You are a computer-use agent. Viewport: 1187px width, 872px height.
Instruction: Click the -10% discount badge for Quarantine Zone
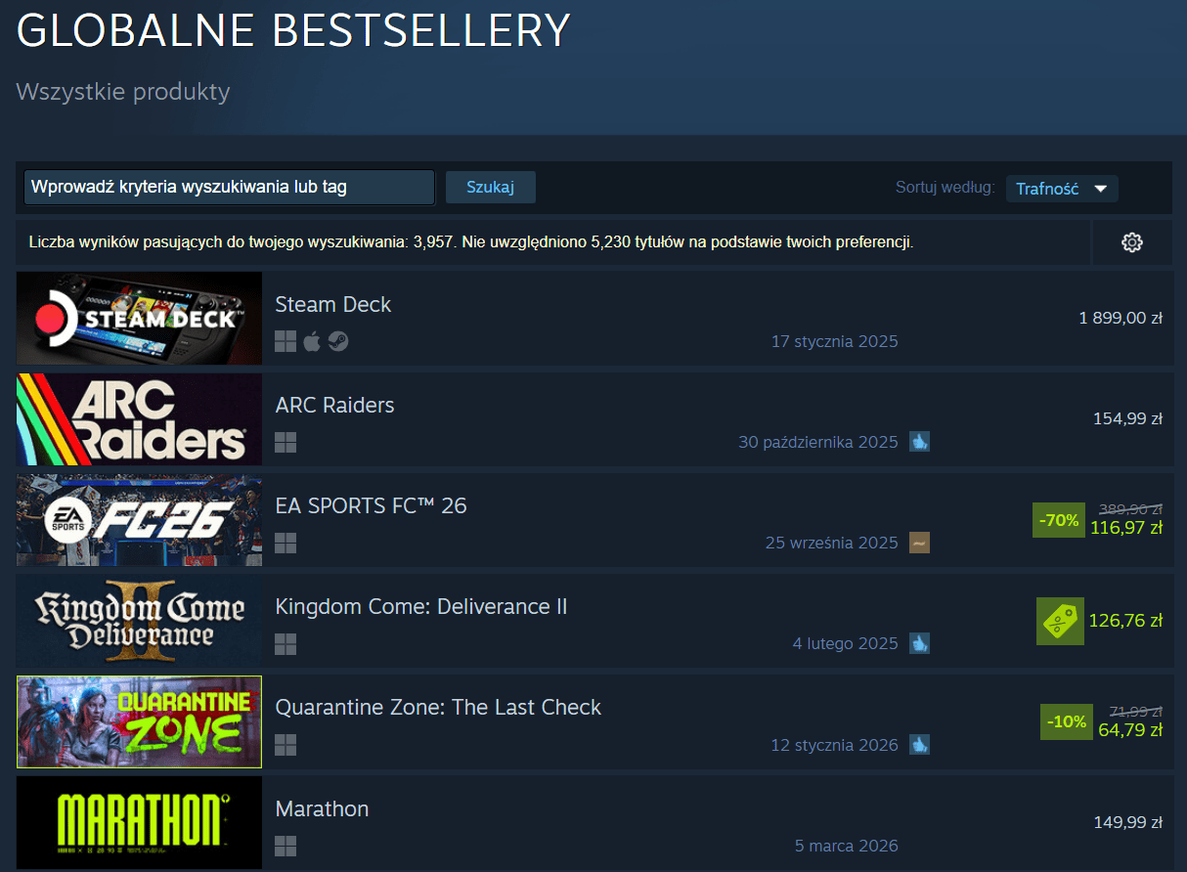point(1067,721)
